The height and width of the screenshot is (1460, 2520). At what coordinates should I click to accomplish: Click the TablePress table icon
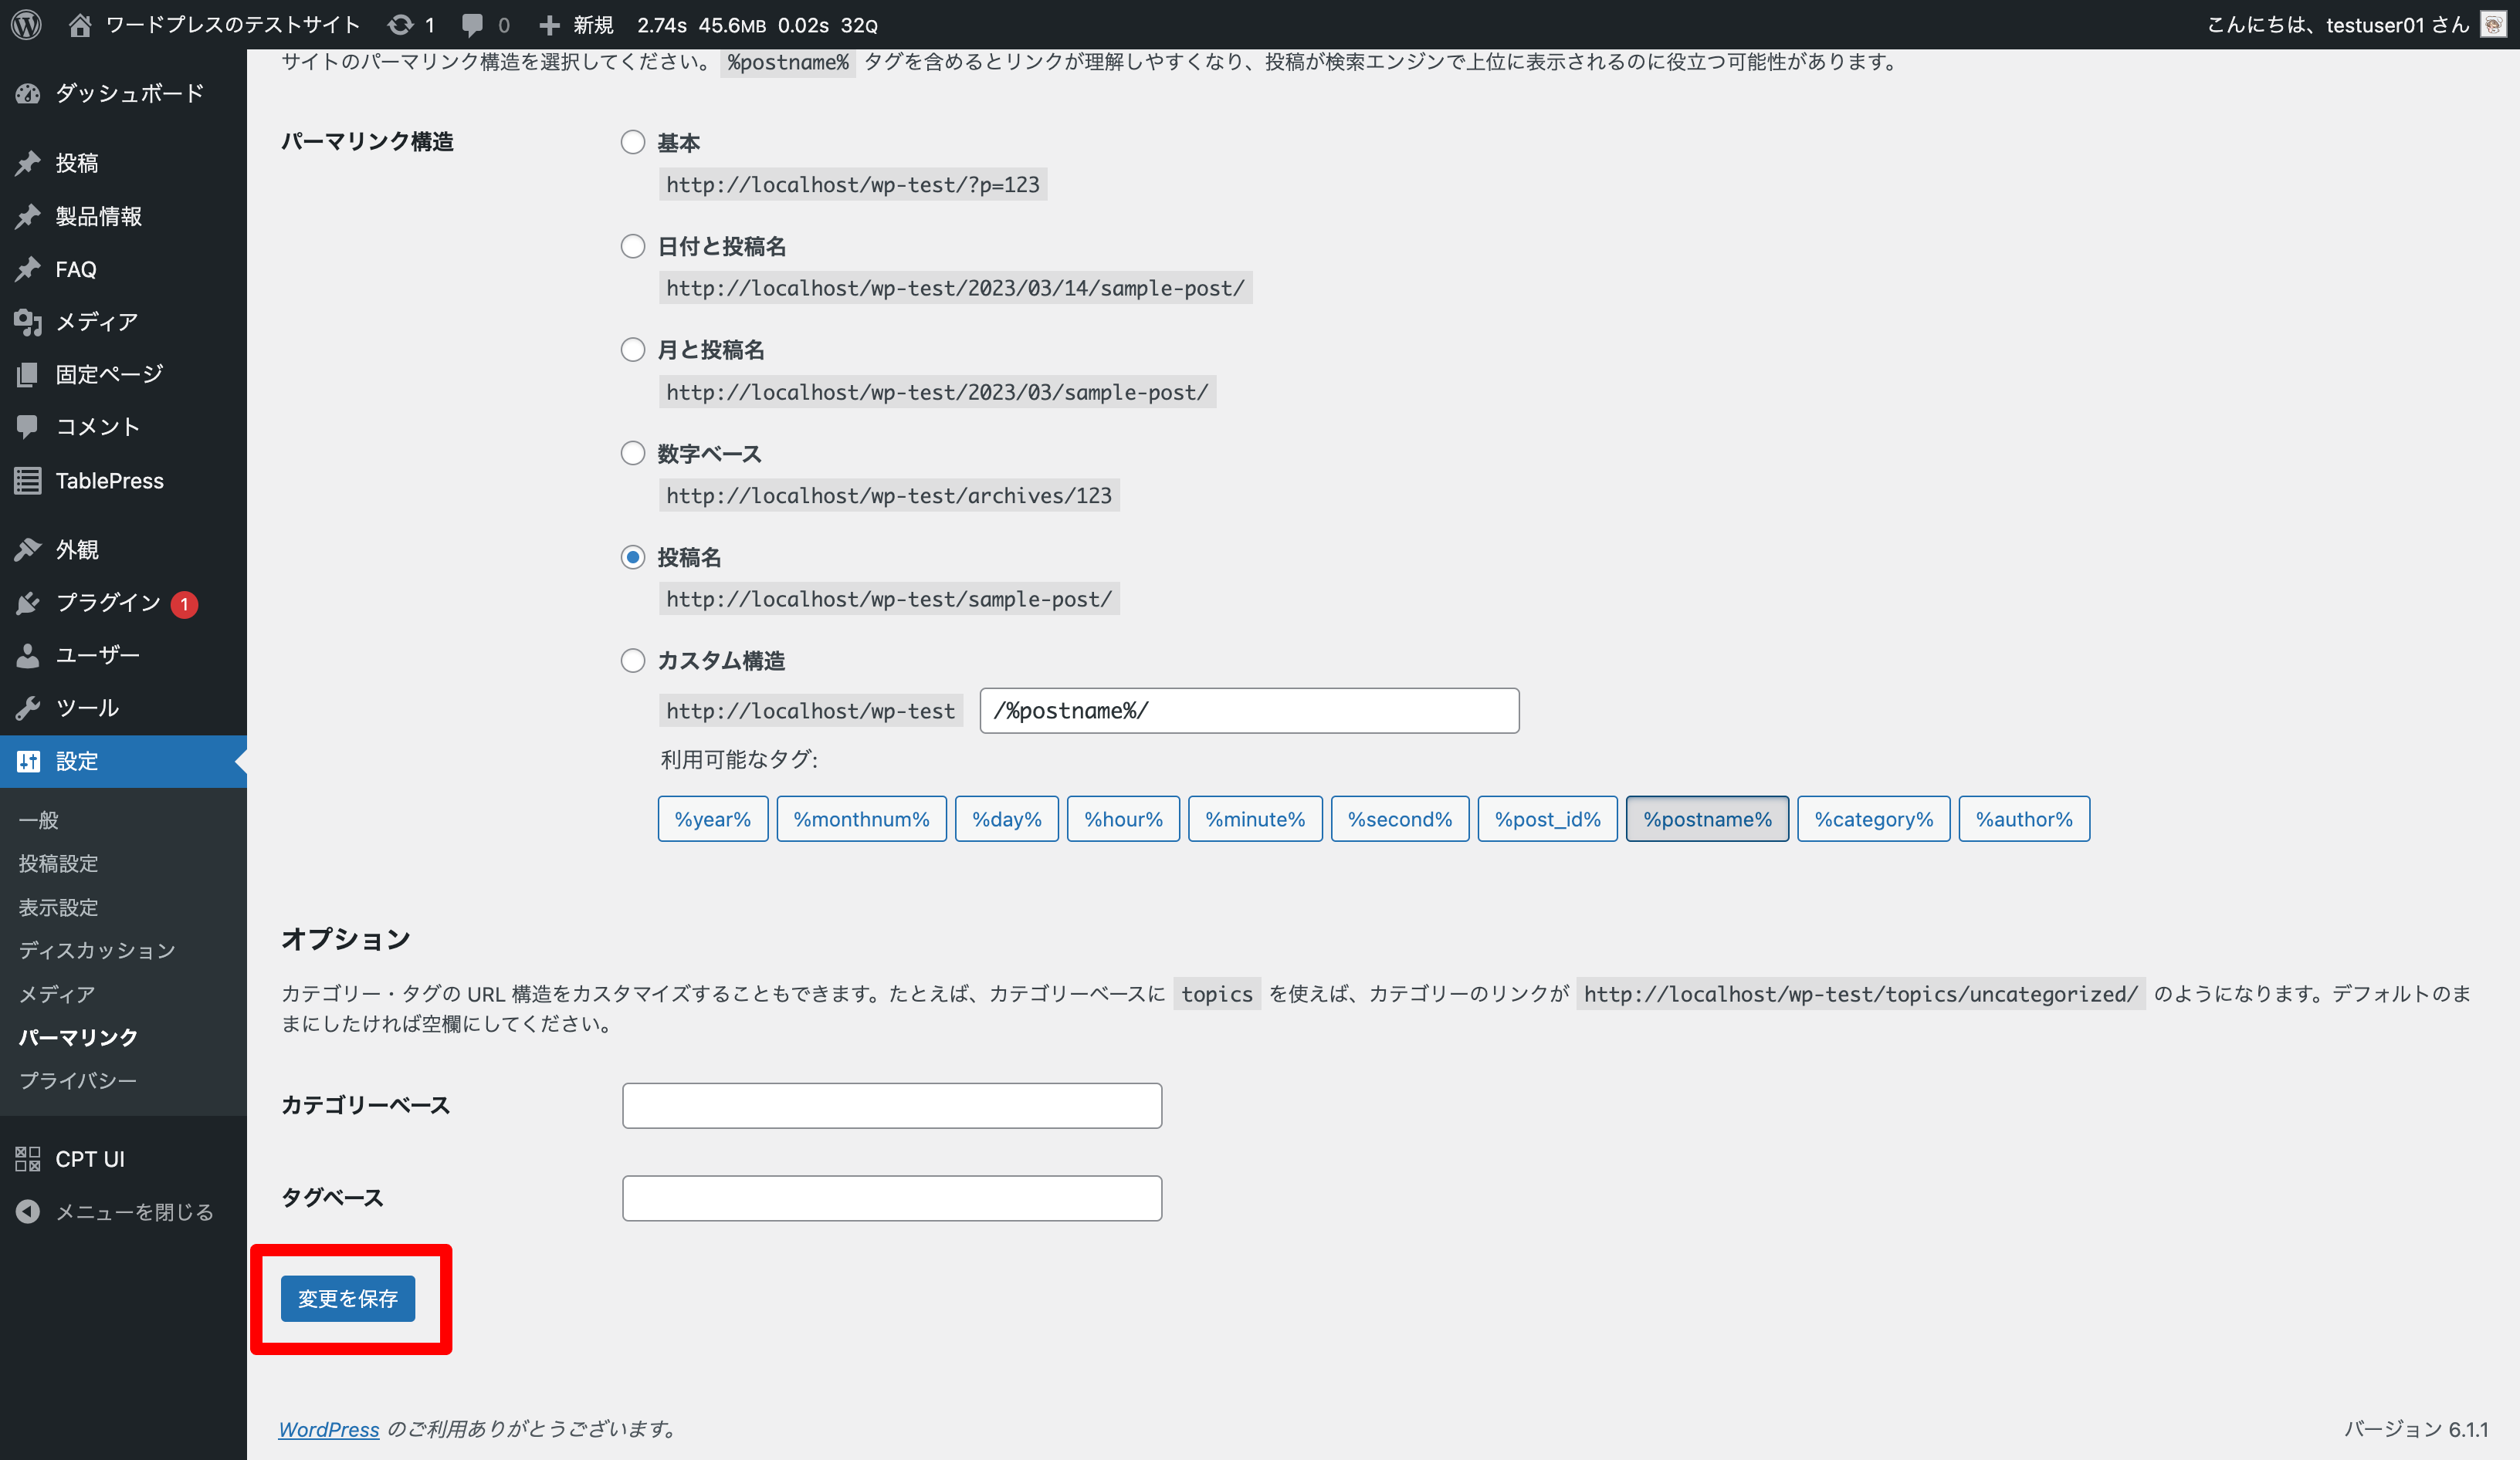coord(28,481)
